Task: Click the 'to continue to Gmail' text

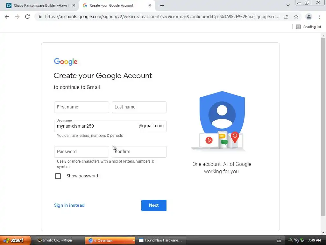Action: point(77,87)
